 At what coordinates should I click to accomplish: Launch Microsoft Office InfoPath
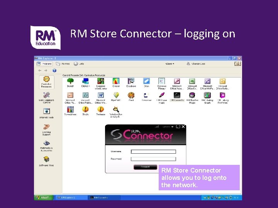tap(207, 84)
